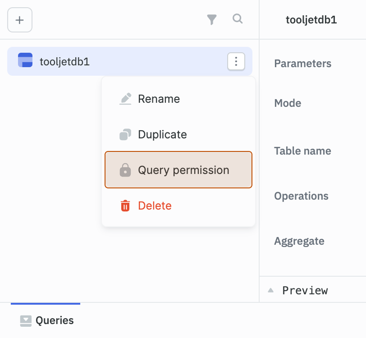Choose Delete to remove the query
The width and height of the screenshot is (366, 338).
(x=155, y=206)
